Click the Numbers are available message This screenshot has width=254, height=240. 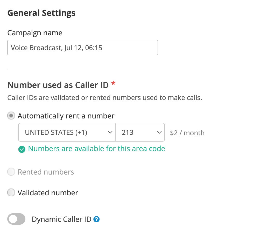click(96, 149)
